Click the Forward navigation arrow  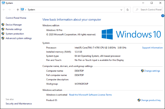[x=9, y=10]
